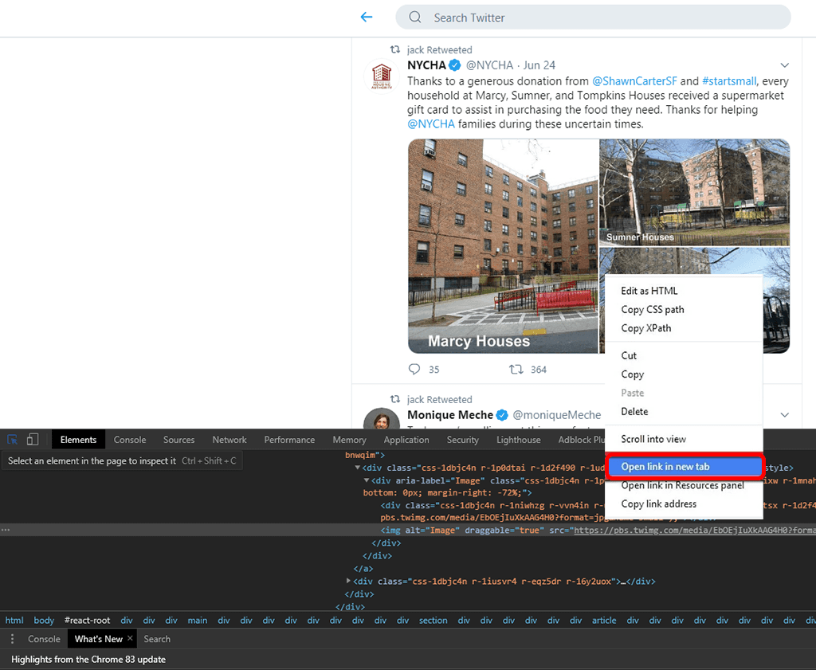816x670 pixels.
Task: Open the @NYCHA mention in tweet text
Action: [x=431, y=123]
